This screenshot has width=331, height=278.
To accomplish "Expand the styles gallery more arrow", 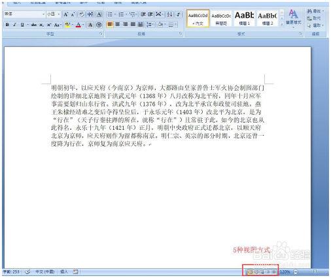I will (x=281, y=24).
